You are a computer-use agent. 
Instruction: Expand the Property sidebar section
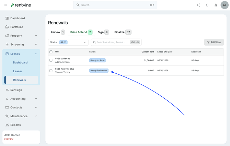click(36, 36)
